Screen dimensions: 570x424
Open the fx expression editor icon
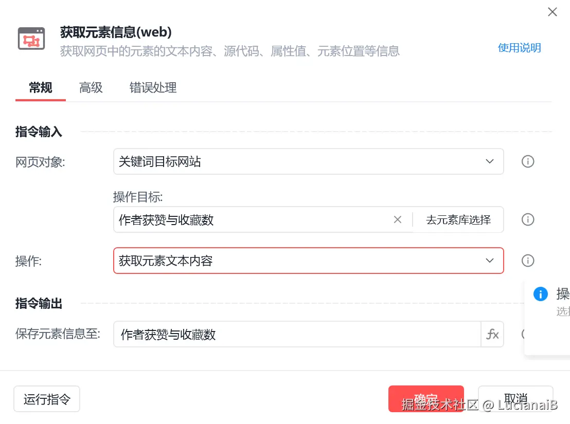pos(492,335)
